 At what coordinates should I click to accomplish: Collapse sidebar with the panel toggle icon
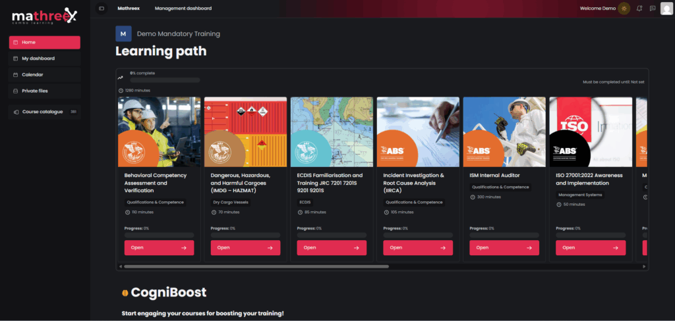[102, 8]
